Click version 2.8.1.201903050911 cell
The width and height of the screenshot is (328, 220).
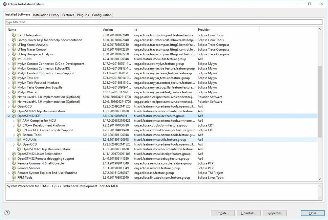(116, 116)
